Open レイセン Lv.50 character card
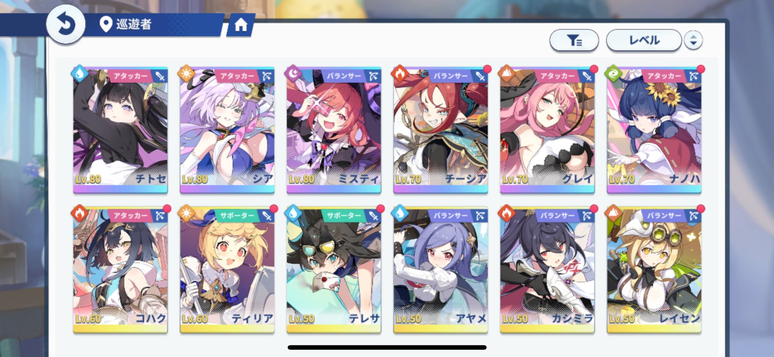The width and height of the screenshot is (774, 357). pyautogui.click(x=654, y=270)
